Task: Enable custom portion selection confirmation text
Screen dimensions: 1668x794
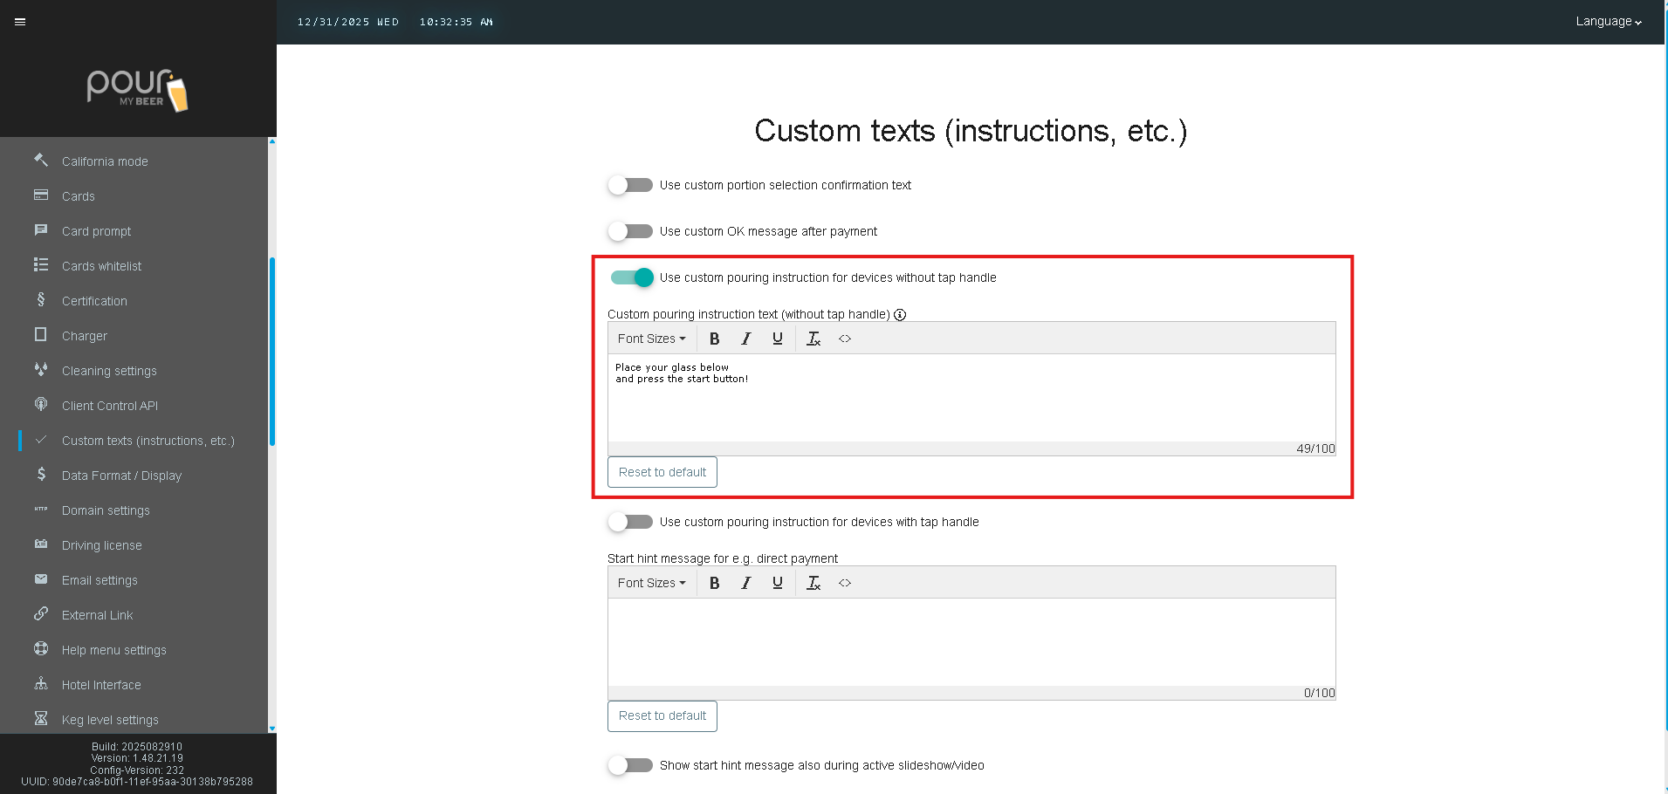Action: (x=630, y=185)
